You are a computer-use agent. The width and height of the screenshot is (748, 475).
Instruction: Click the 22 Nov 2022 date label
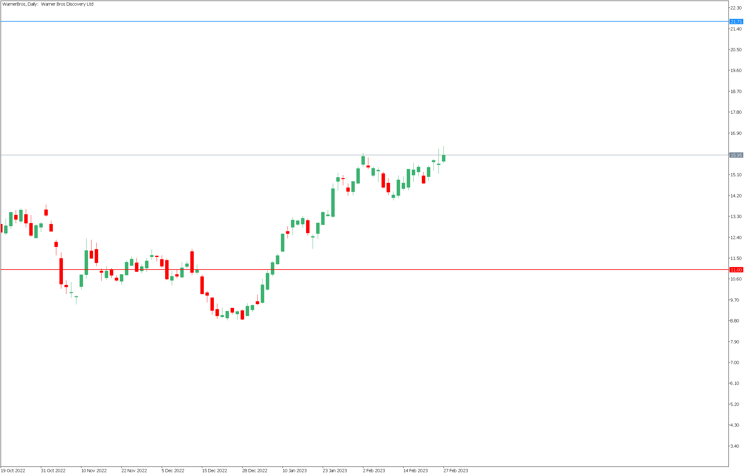pyautogui.click(x=134, y=470)
